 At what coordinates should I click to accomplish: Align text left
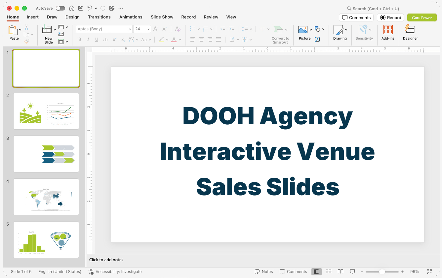(193, 40)
